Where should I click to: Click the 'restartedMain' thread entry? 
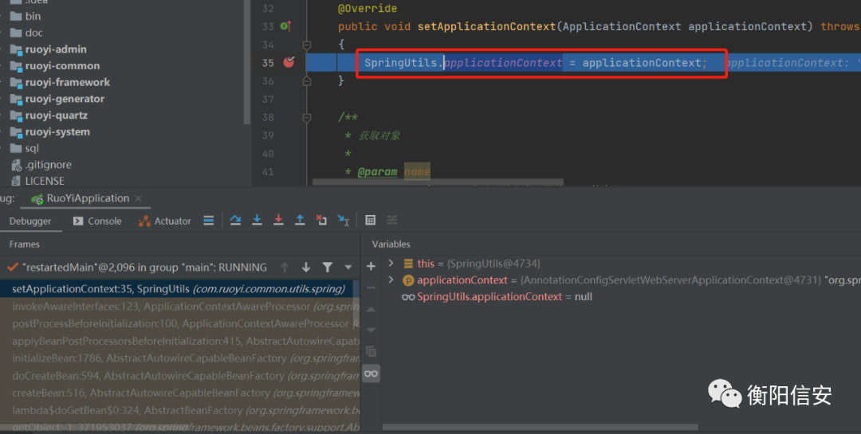[x=143, y=268]
